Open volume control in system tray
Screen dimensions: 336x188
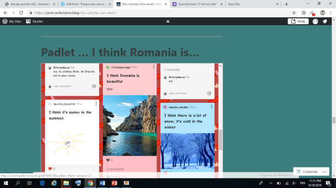(x=295, y=183)
